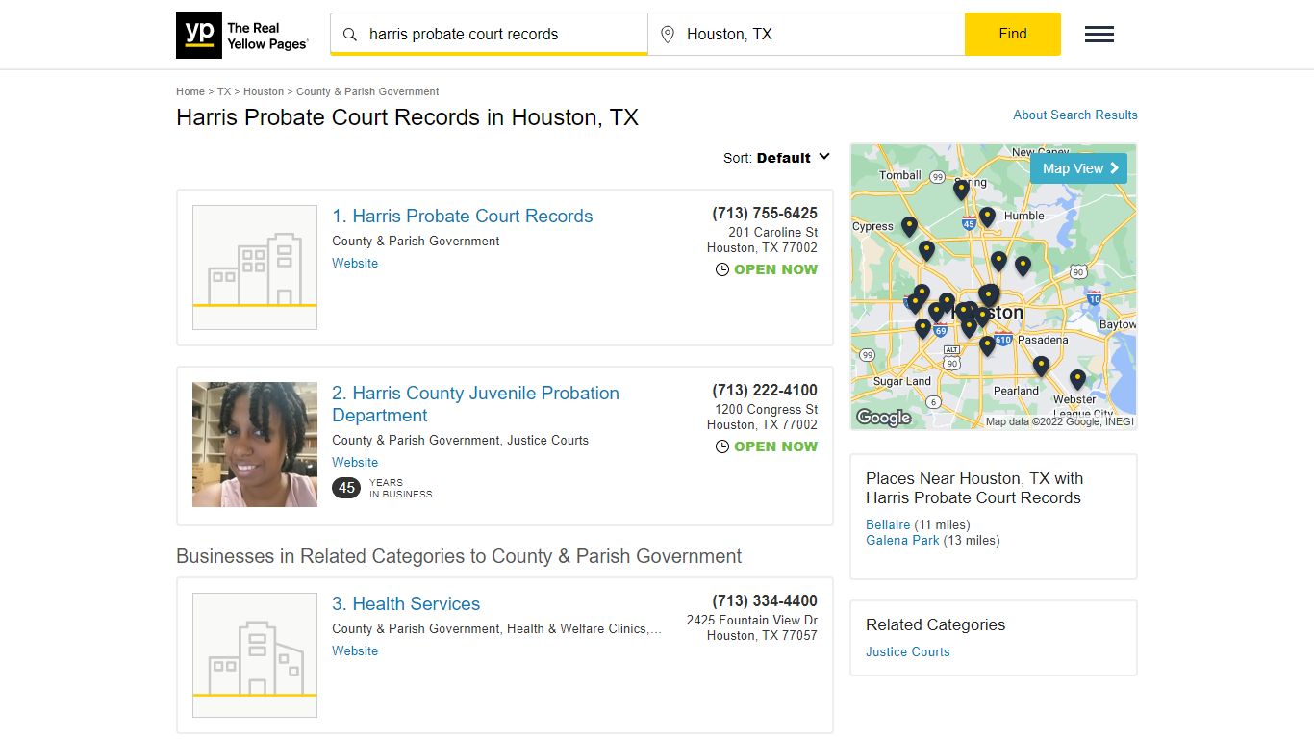Click the map pin near Webster
Screen dimensions: 1314x739
coord(1077,379)
